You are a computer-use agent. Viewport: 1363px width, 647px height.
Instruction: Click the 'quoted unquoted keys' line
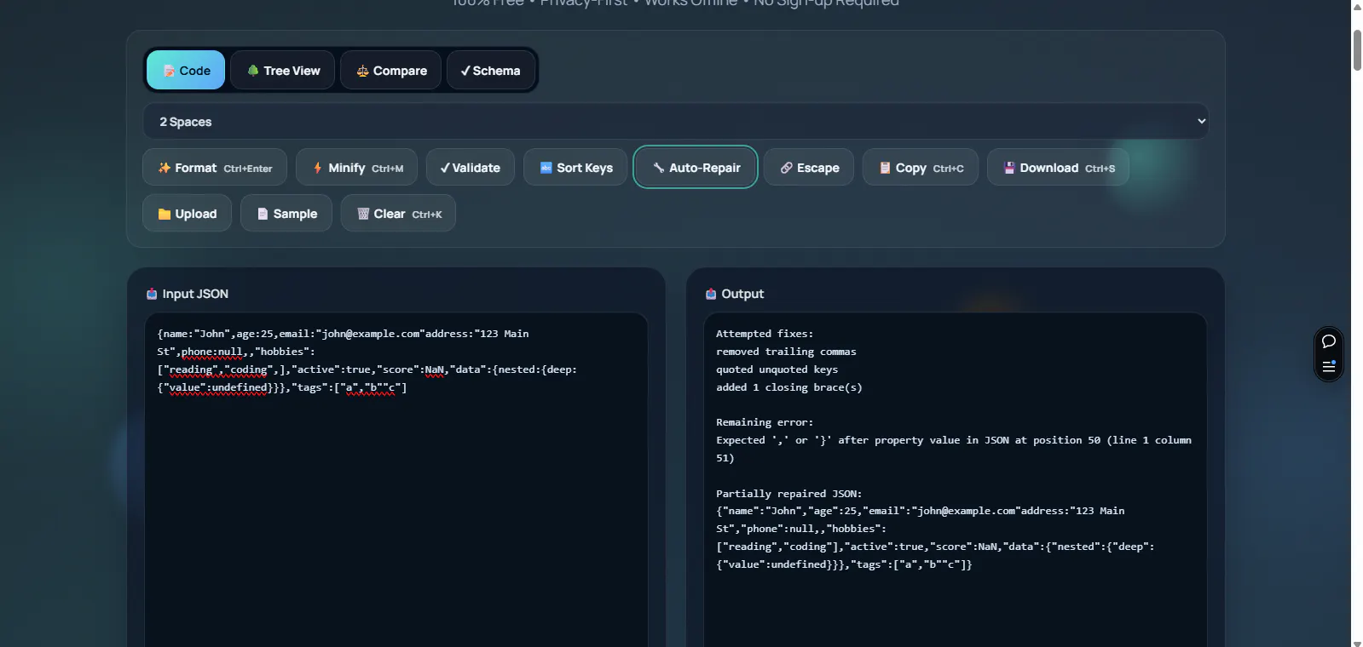pyautogui.click(x=777, y=369)
